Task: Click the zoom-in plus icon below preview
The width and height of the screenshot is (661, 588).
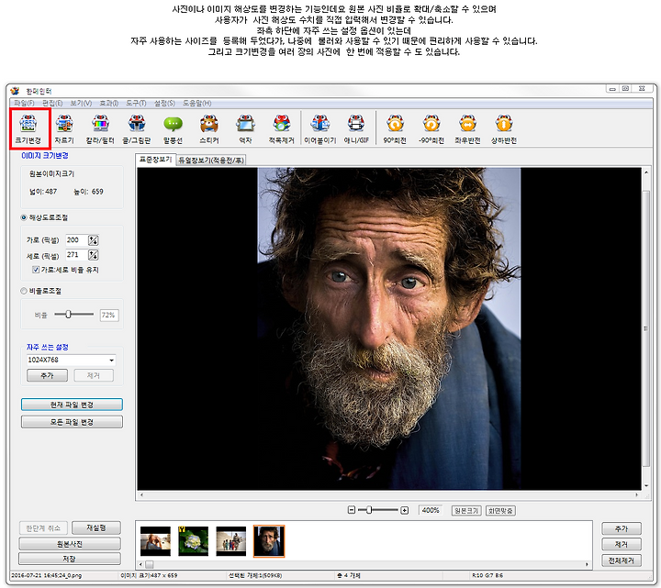Action: pos(404,510)
